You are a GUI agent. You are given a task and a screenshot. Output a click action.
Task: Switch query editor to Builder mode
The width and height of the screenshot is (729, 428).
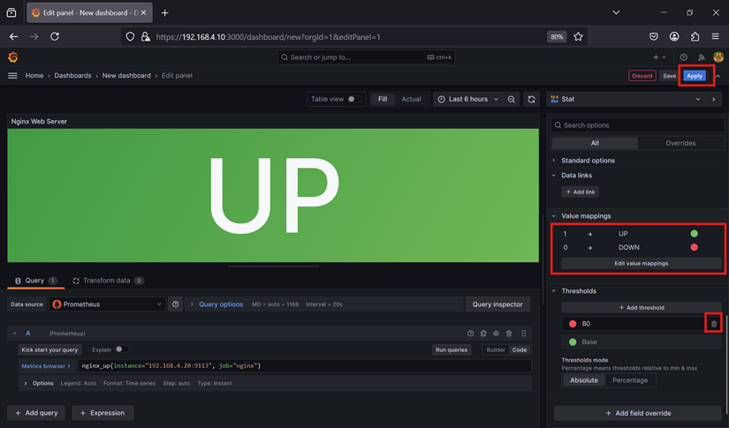click(496, 350)
